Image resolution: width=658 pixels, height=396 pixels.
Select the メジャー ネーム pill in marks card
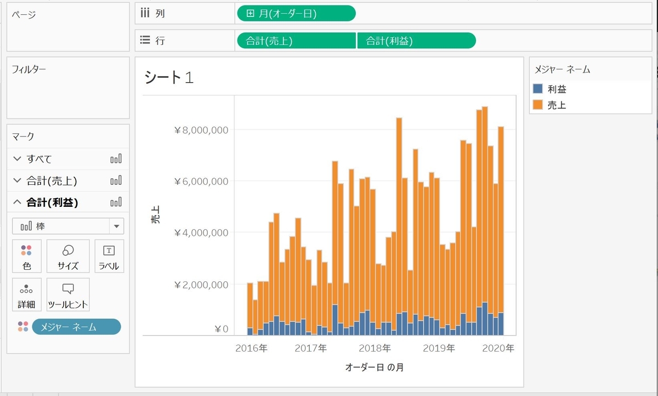click(x=76, y=327)
